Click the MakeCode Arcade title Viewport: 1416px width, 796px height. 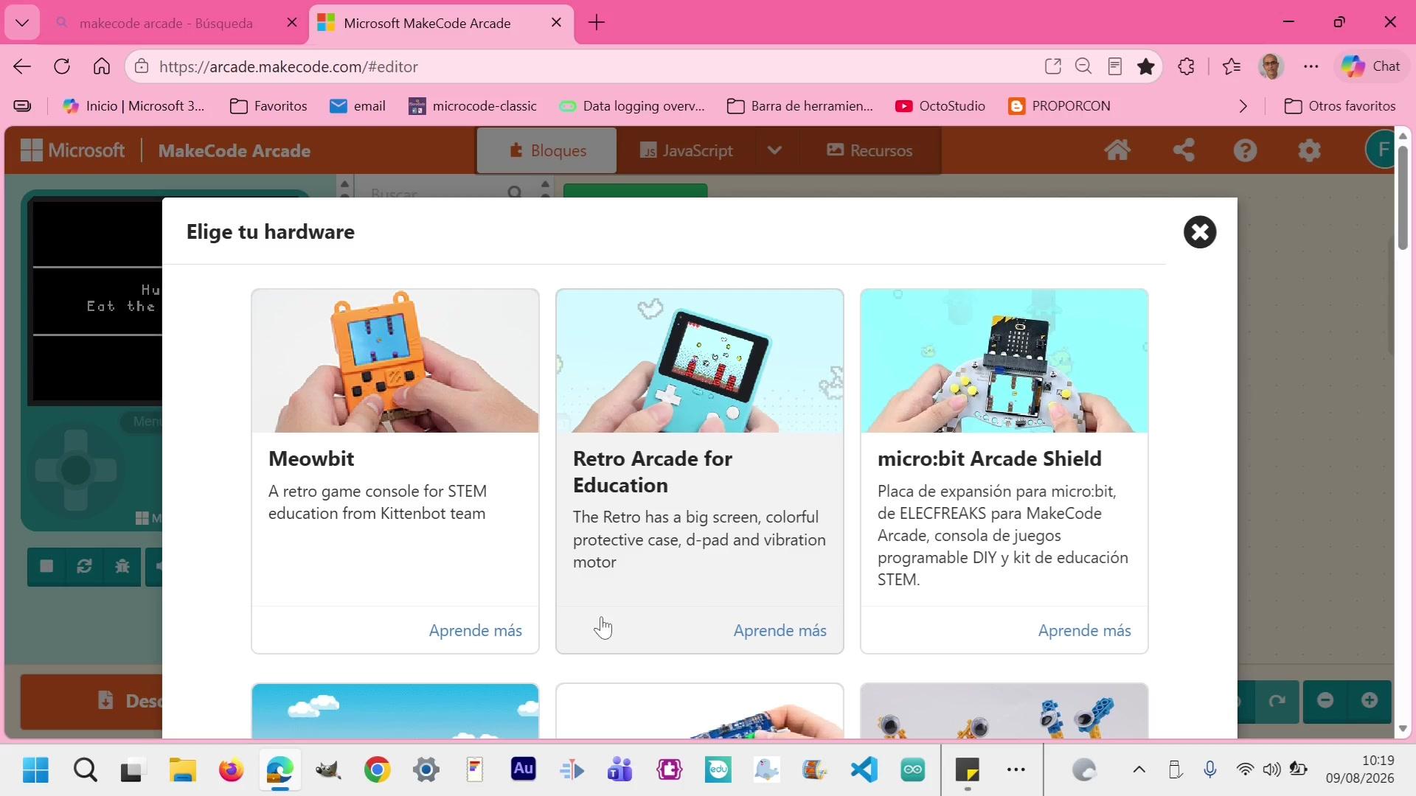click(x=235, y=151)
